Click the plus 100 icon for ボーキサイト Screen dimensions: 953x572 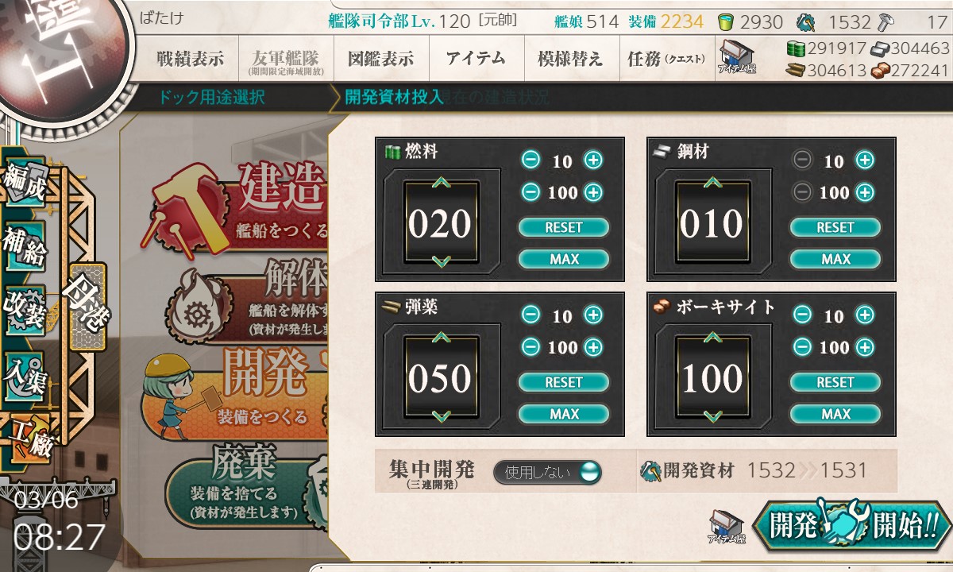[865, 346]
